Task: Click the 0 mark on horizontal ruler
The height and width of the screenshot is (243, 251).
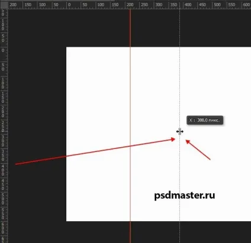Action: click(x=69, y=5)
